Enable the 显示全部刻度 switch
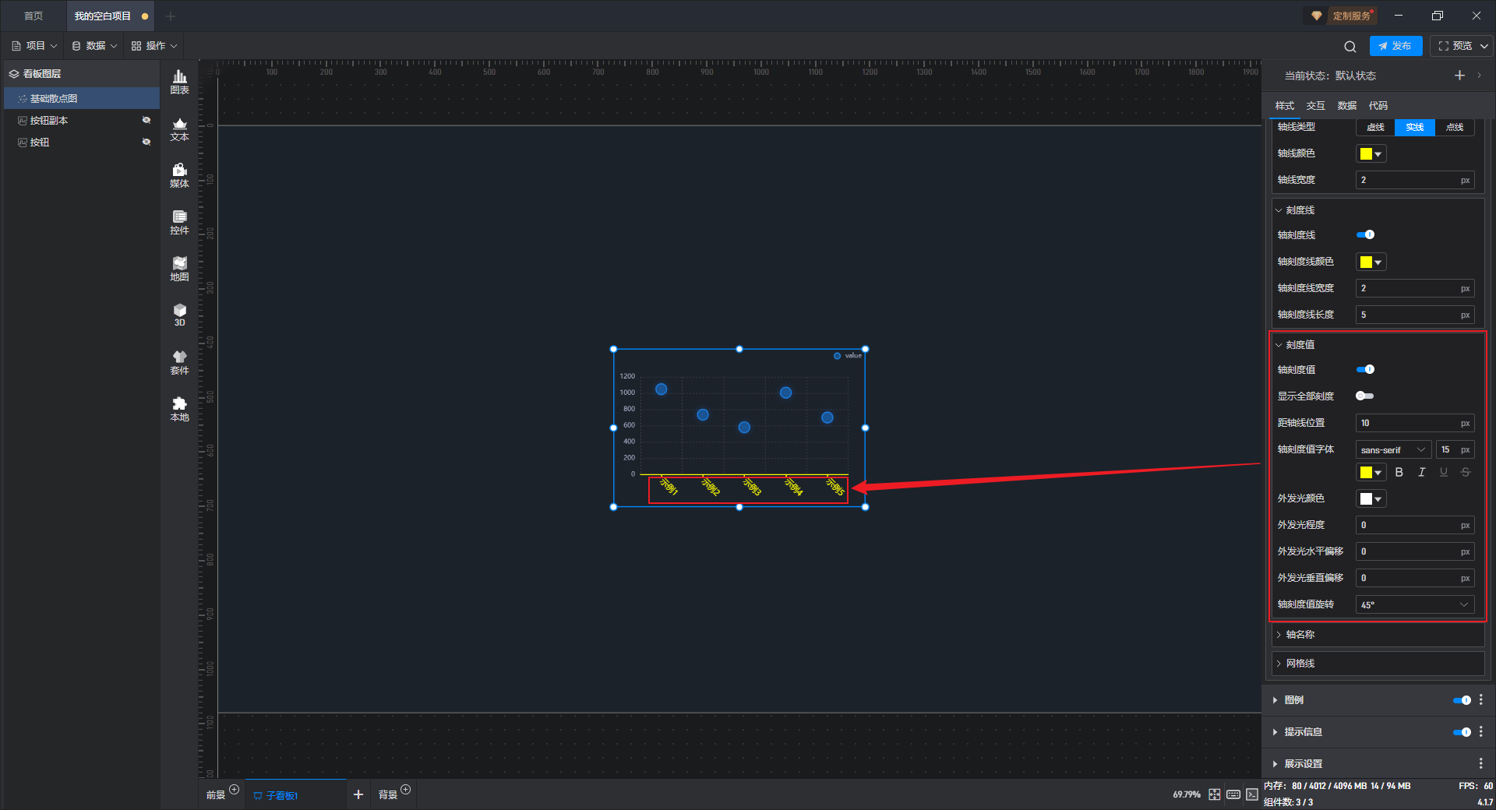 point(1365,396)
